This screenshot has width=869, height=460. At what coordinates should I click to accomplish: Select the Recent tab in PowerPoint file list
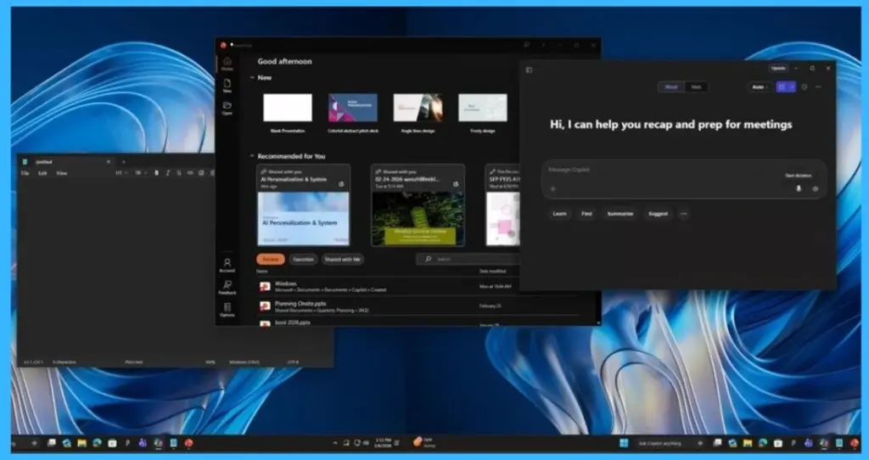pyautogui.click(x=271, y=260)
